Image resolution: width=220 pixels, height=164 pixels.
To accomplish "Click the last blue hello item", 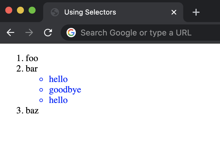I will click(x=58, y=100).
